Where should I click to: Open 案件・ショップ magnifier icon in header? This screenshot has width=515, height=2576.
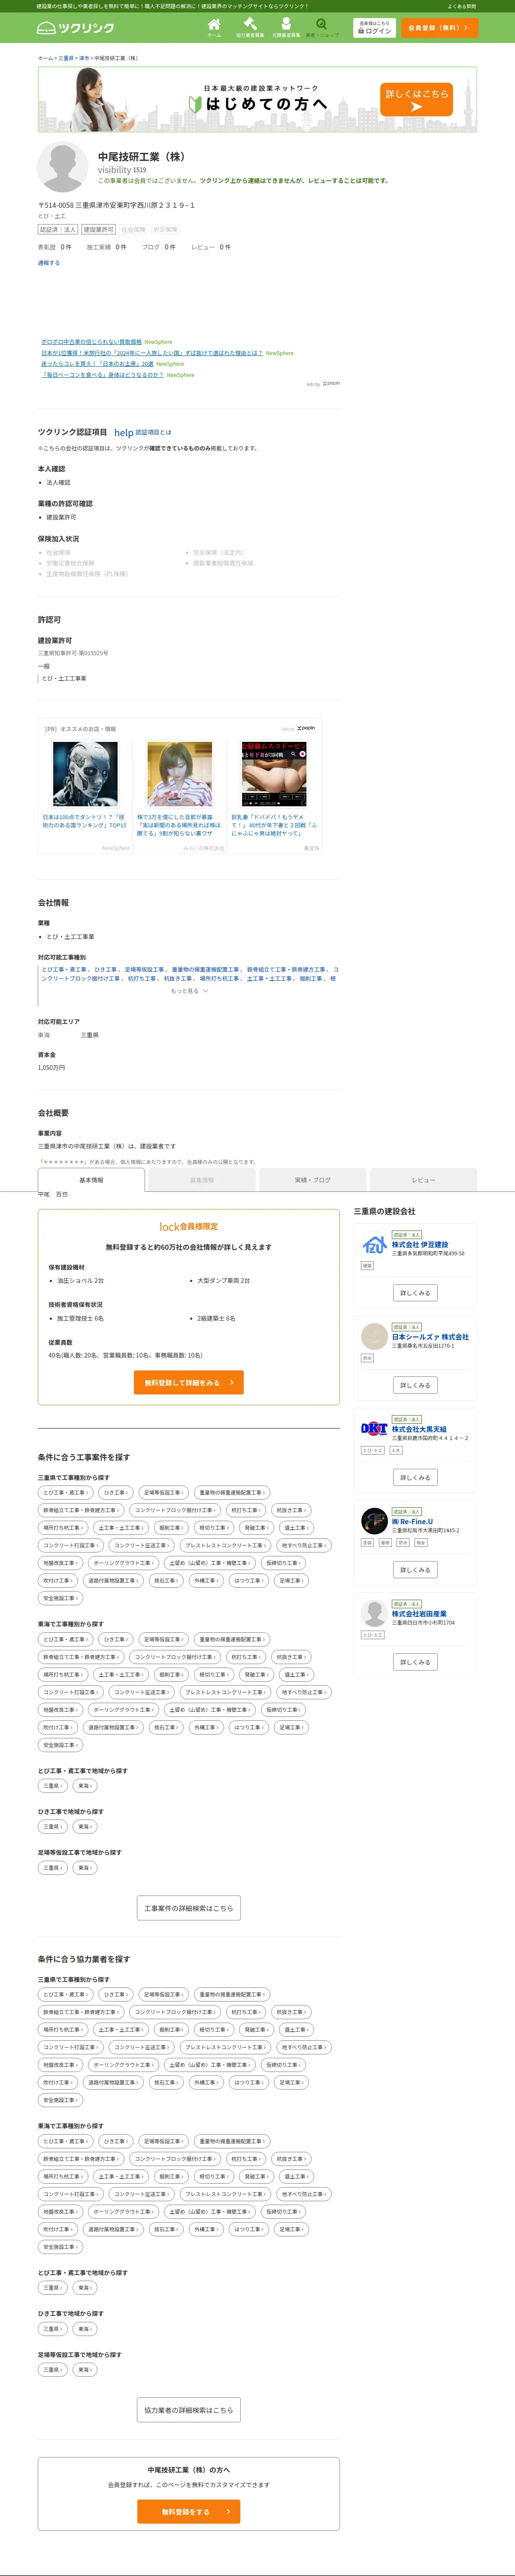pyautogui.click(x=322, y=27)
